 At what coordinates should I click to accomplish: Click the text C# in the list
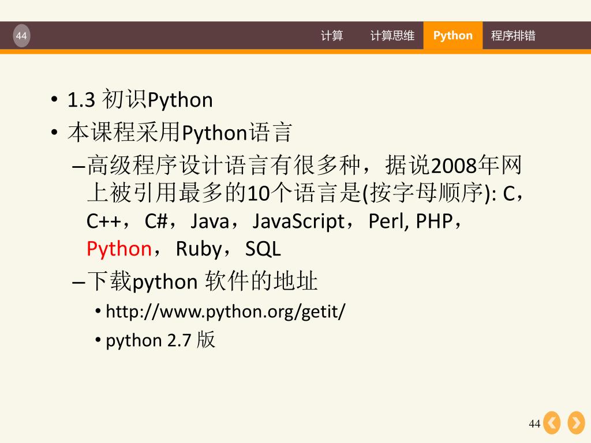click(156, 221)
